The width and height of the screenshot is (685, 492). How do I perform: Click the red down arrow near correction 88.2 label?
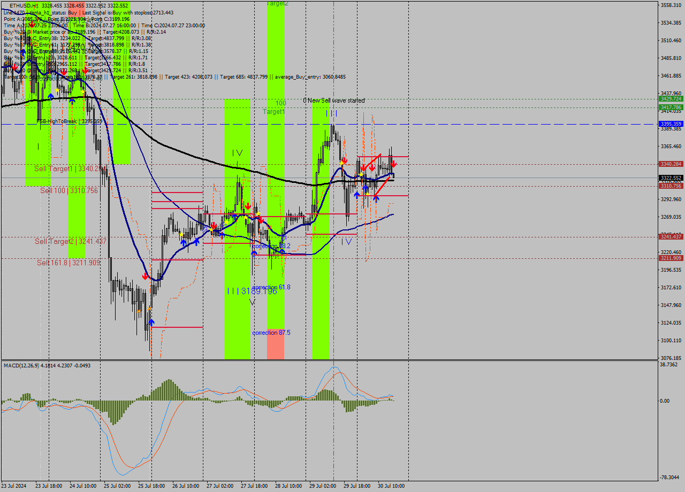point(261,221)
